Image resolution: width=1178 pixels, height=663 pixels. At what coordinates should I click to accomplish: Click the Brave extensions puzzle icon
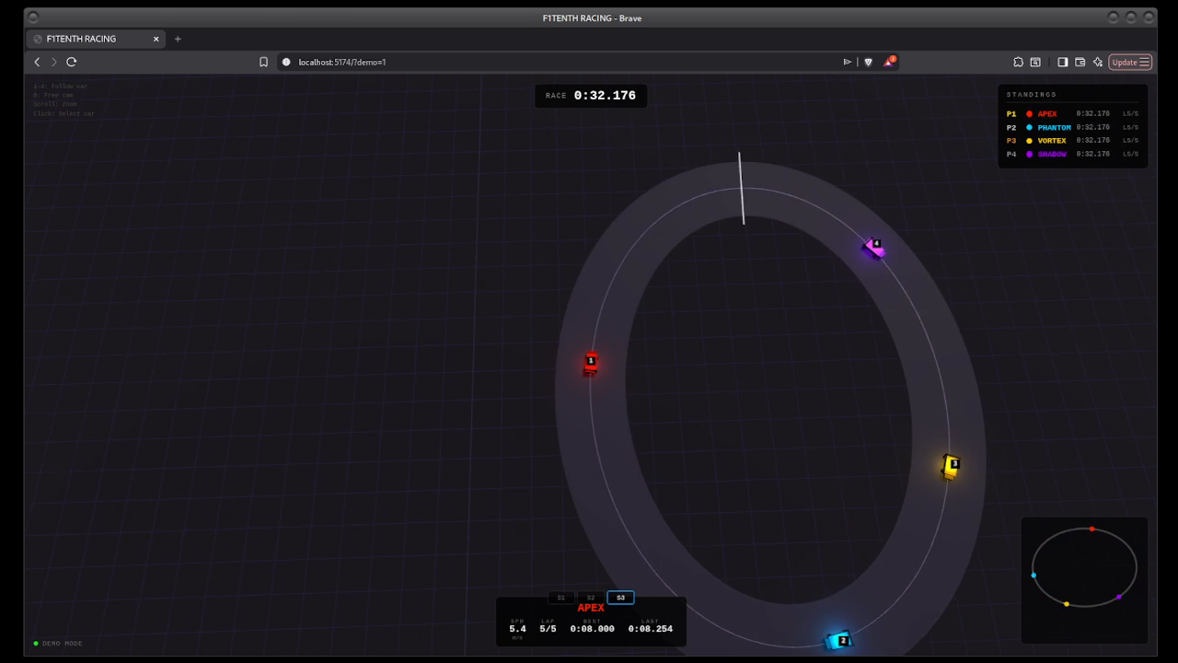[x=1018, y=62]
